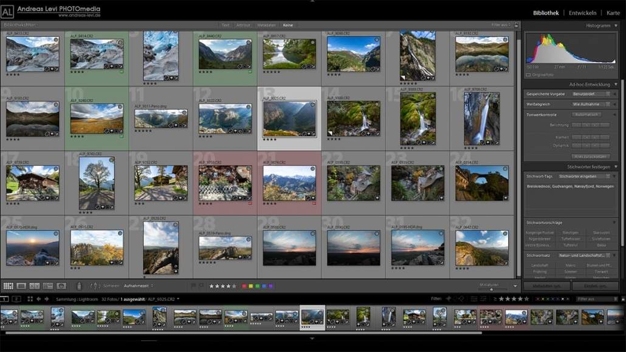Open survey view icon in toolbar
Viewport: 626px width, 352px height.
pos(48,286)
